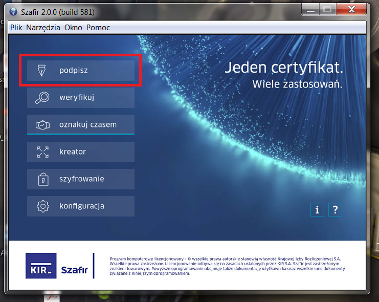Close the Szafir window

click(x=351, y=10)
